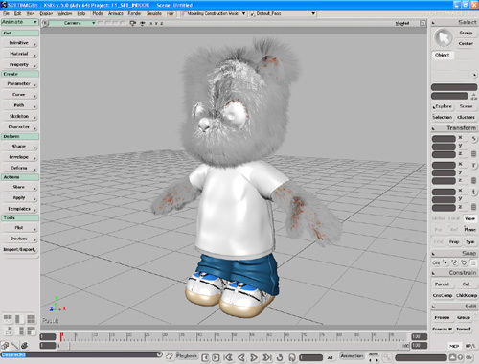The width and height of the screenshot is (479, 364).
Task: Enable the point snapping icon
Action: (445, 262)
